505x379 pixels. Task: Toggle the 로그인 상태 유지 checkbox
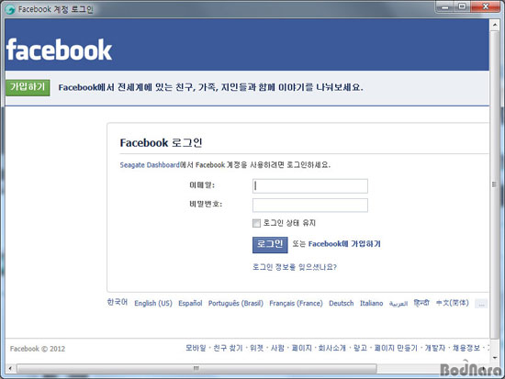(256, 223)
